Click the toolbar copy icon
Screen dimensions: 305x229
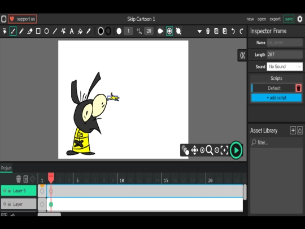tap(216, 31)
